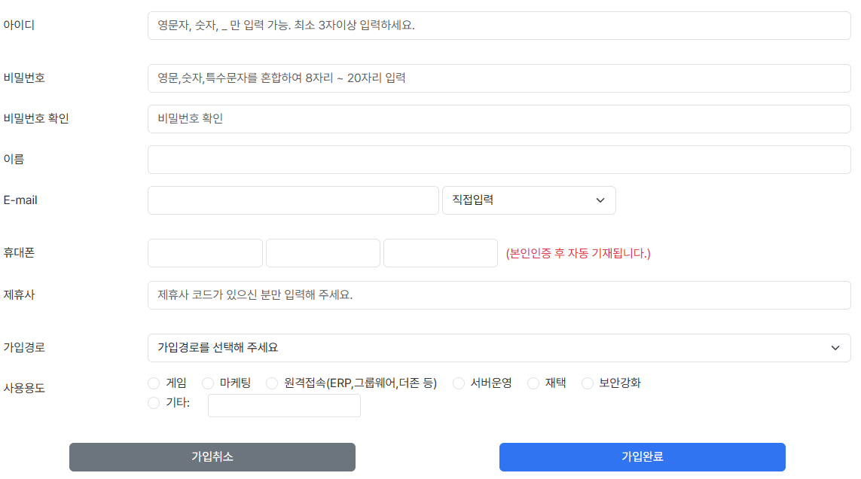Choose 보안강화 as usage purpose
The width and height of the screenshot is (861, 479).
click(588, 383)
